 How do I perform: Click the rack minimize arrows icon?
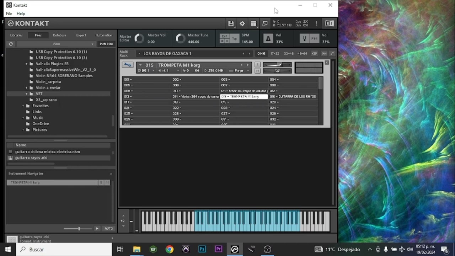[332, 53]
